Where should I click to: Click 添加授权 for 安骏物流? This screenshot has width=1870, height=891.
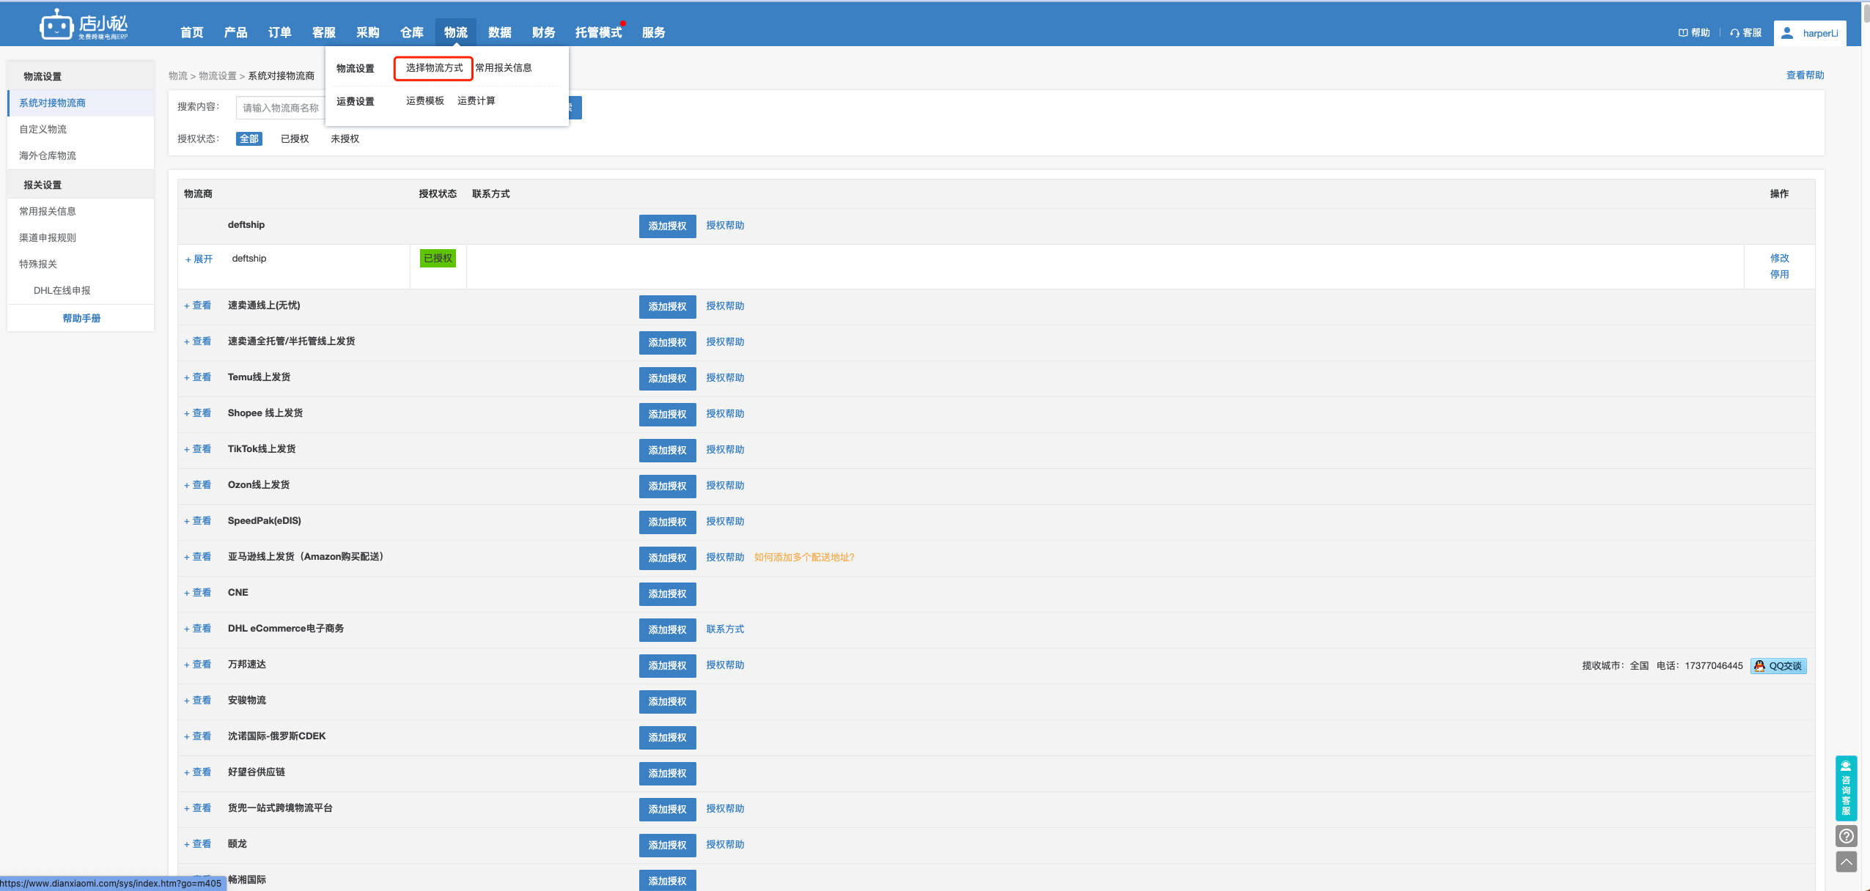(x=667, y=702)
